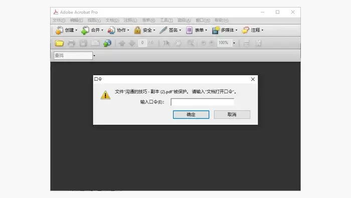The image size is (351, 198).
Task: Open the 编辑(E) menu
Action: click(x=76, y=21)
